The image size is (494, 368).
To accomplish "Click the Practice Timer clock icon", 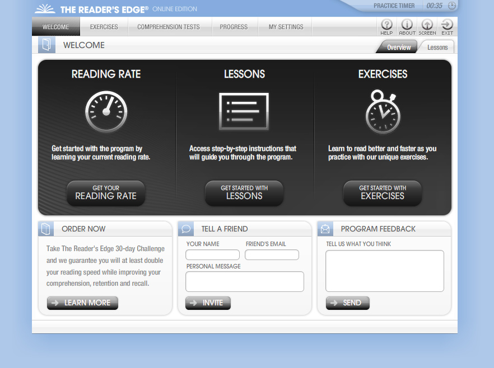I will 452,6.
